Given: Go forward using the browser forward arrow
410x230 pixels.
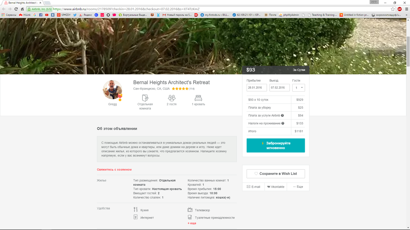Looking at the screenshot, I should (x=10, y=9).
